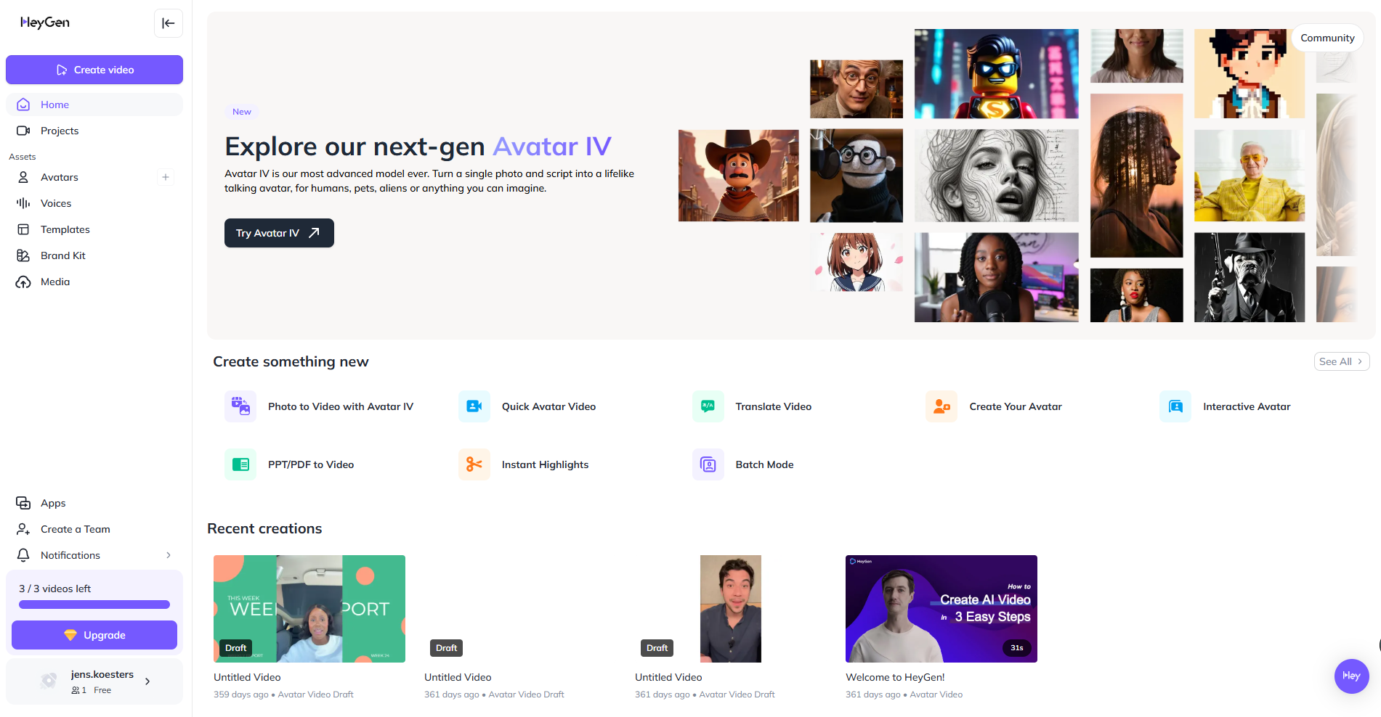The image size is (1381, 717).
Task: Click the Try Avatar IV button
Action: point(279,233)
